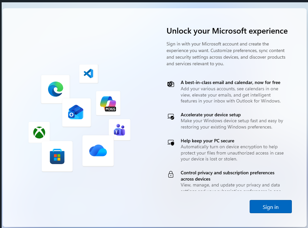Click the Microsoft Teams icon tile
Screen dimensions: 308x228
click(119, 130)
